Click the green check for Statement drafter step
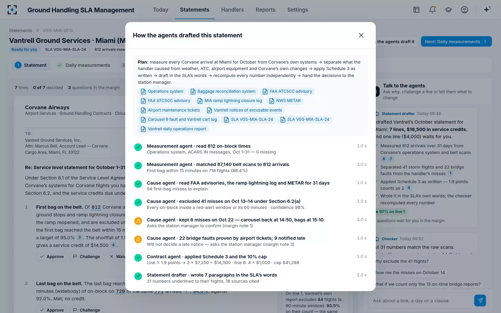 coord(138,276)
